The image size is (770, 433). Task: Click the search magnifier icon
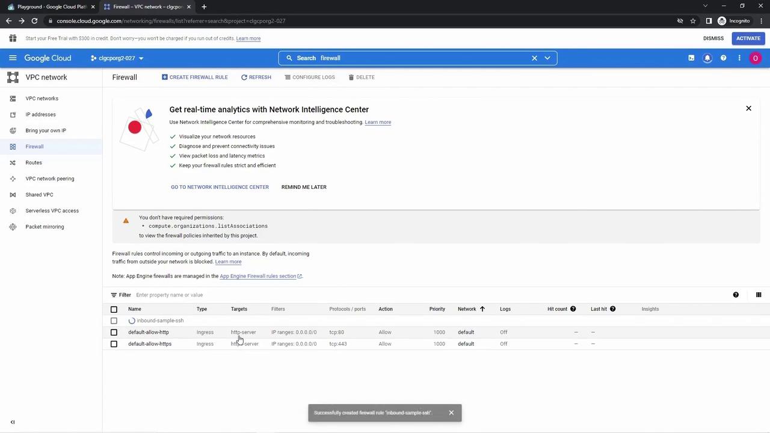point(289,58)
